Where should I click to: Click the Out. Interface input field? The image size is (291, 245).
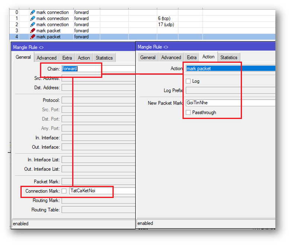coord(98,147)
